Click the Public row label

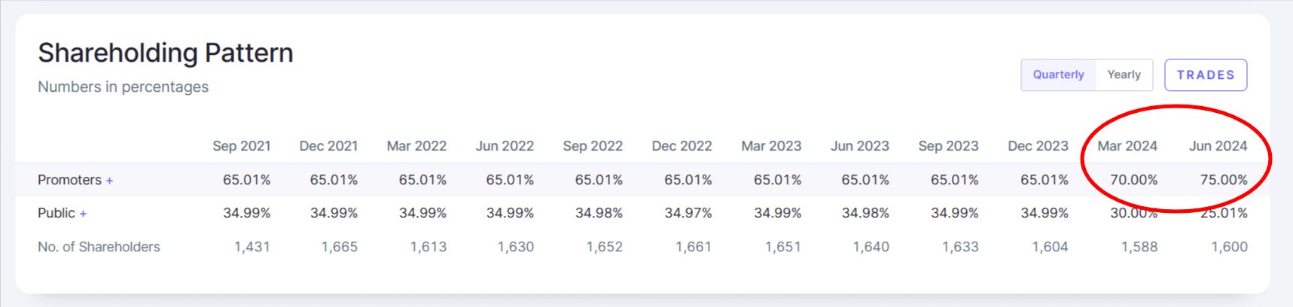(56, 213)
